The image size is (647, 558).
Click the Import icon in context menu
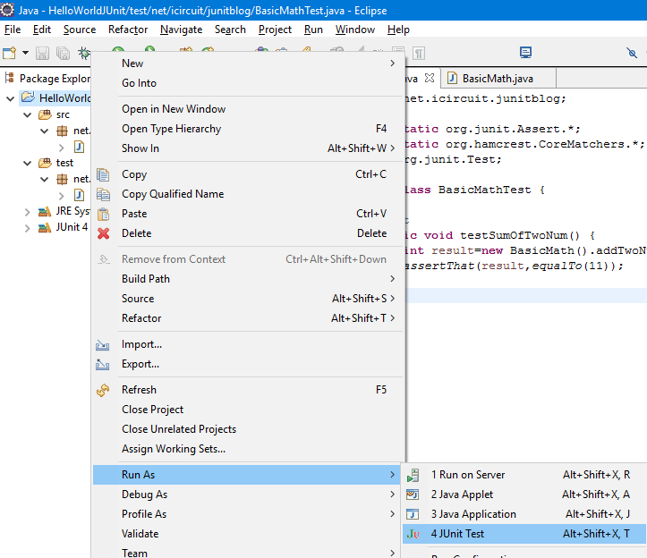(x=103, y=345)
